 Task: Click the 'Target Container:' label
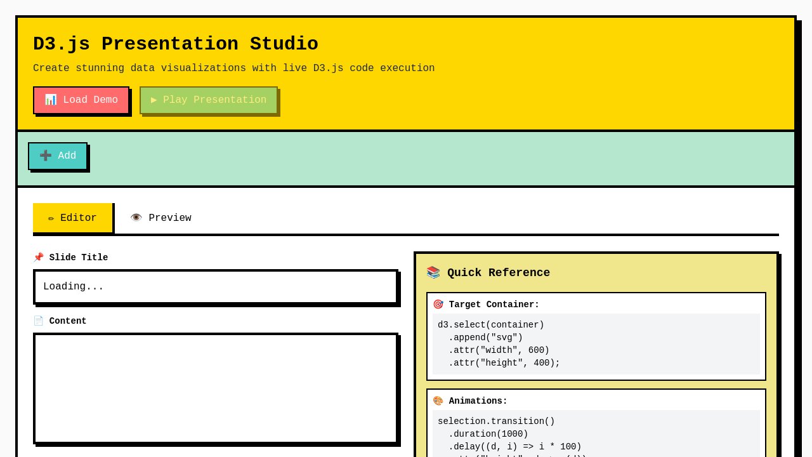(x=494, y=305)
